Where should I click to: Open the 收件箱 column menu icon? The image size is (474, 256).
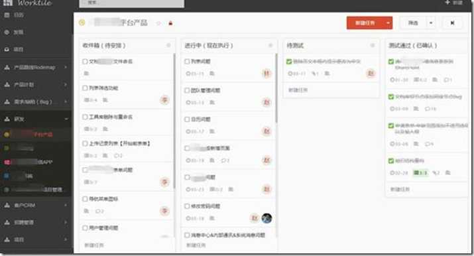[x=168, y=45]
